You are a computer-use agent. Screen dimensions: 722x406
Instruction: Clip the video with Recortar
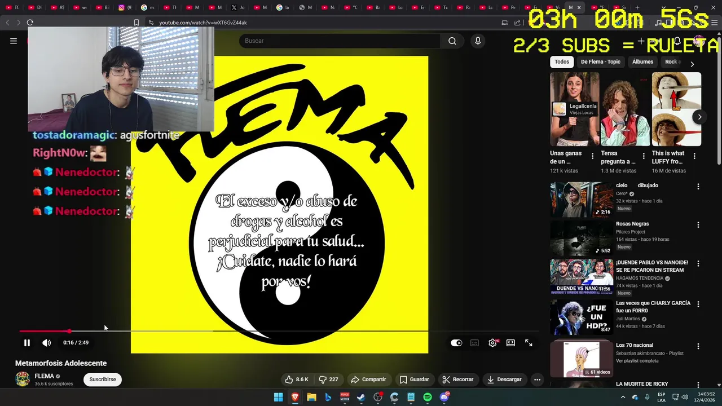457,379
